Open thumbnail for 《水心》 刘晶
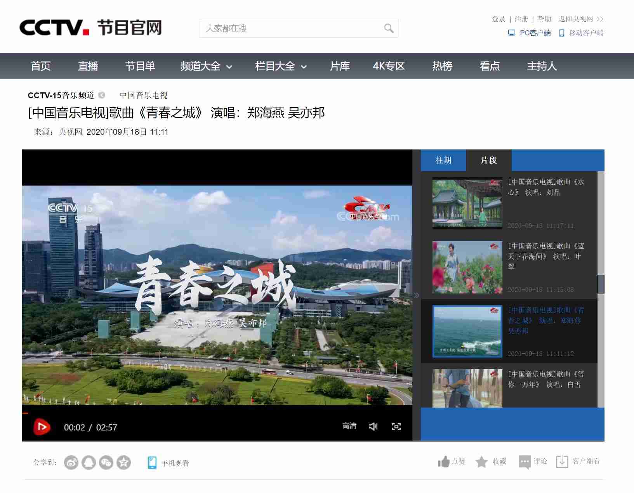 467,203
